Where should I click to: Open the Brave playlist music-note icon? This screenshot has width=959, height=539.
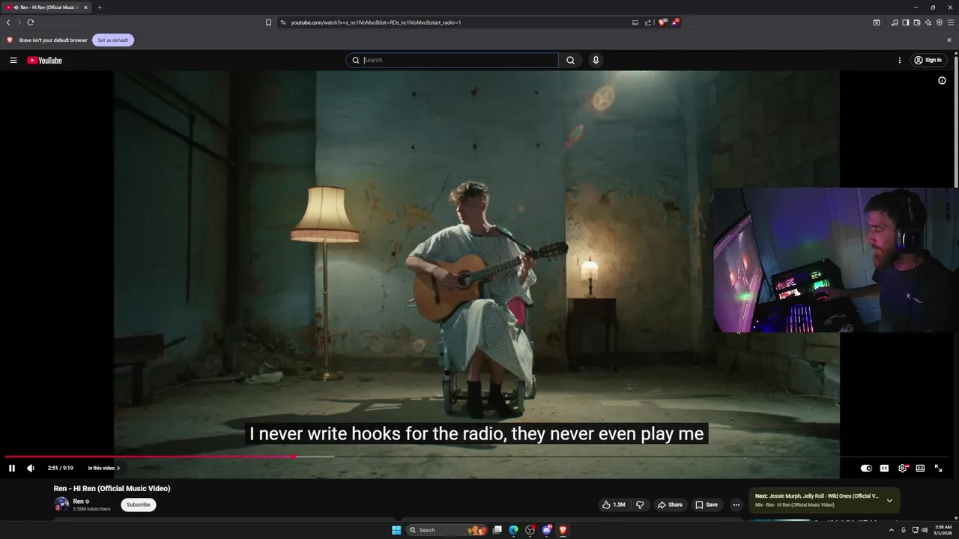895,22
